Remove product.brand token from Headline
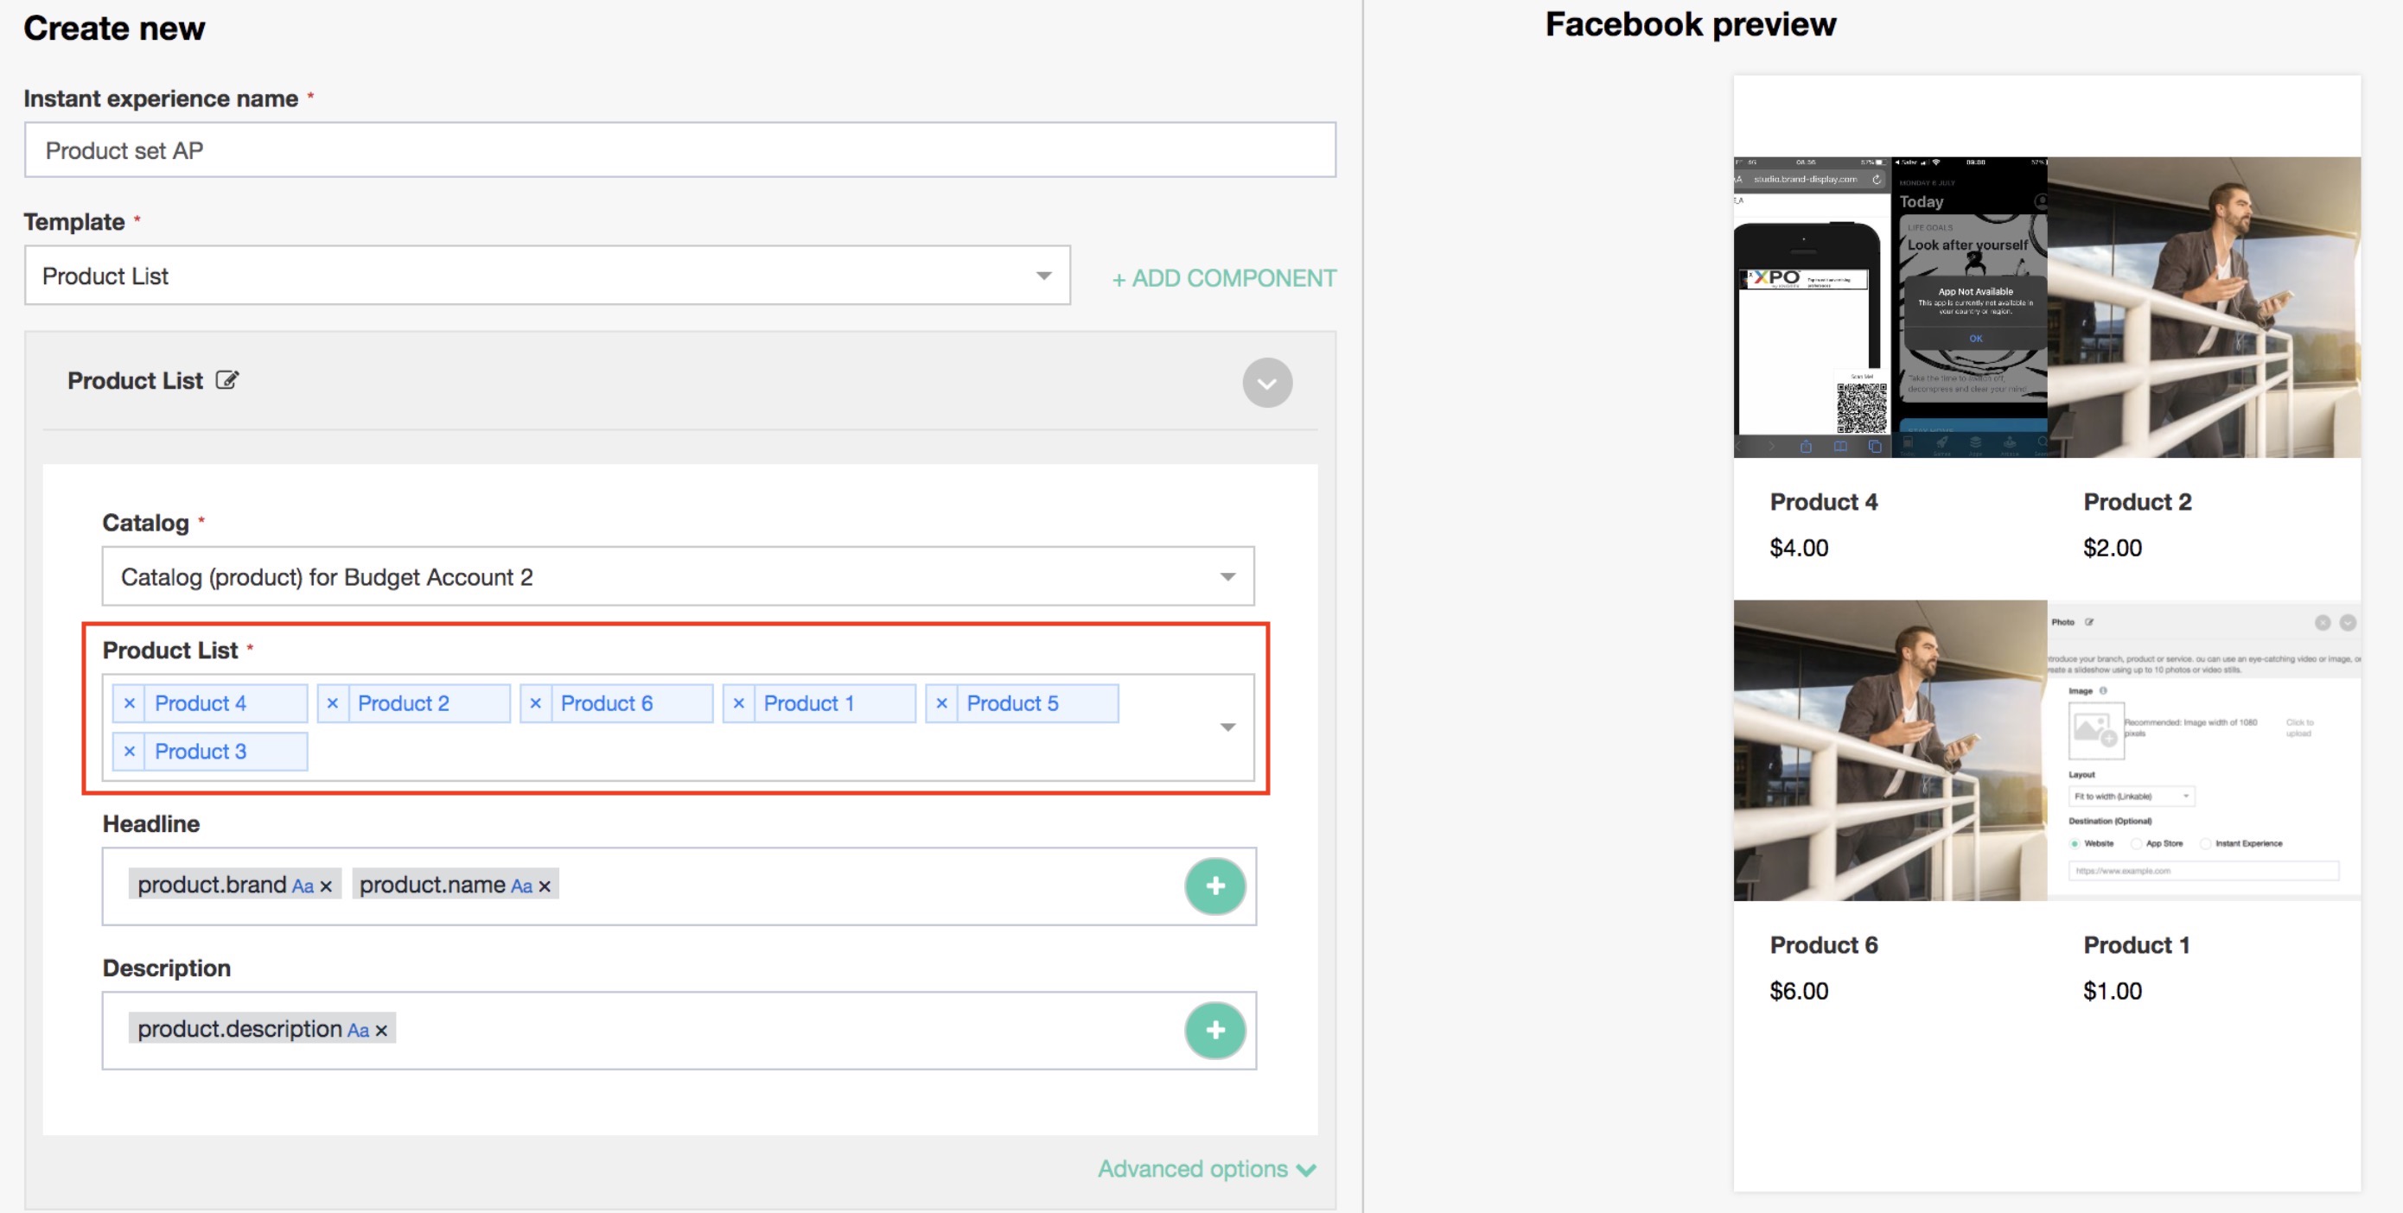2403x1213 pixels. [327, 886]
